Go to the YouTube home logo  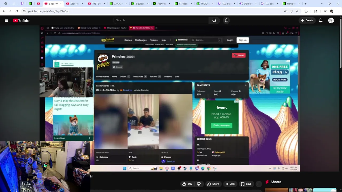coord(21,21)
